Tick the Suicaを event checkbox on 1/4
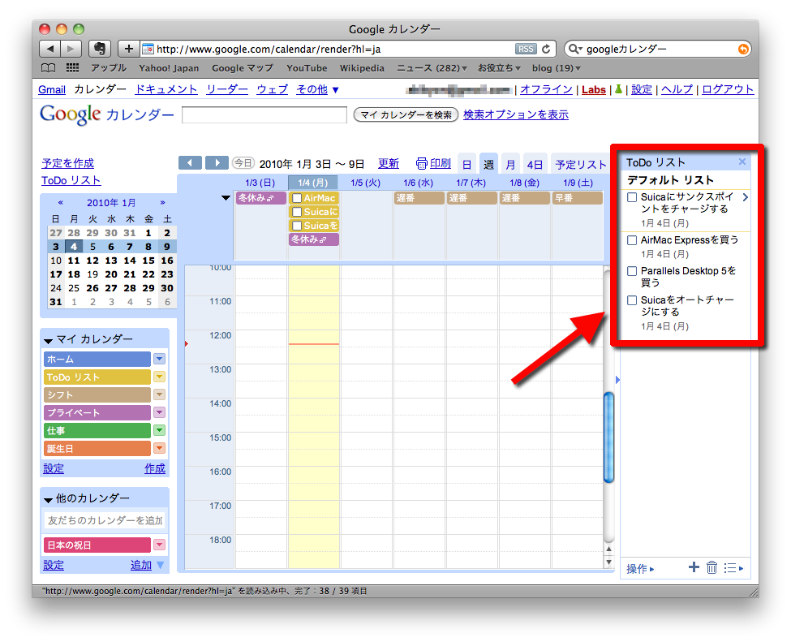791x642 pixels. pos(297,226)
